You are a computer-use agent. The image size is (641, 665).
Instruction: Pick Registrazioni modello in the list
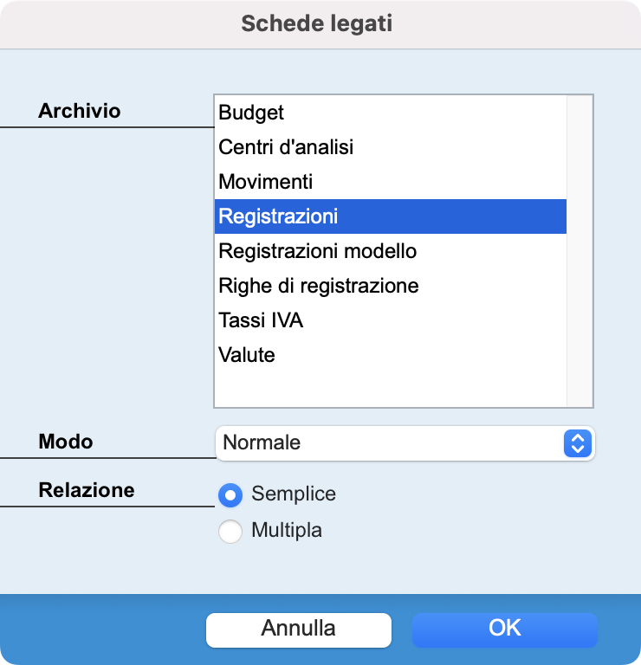pyautogui.click(x=391, y=251)
